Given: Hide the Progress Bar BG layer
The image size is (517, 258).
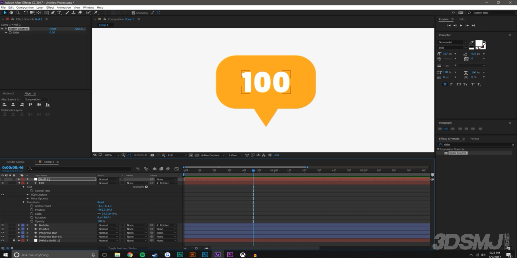Looking at the screenshot, I should [3, 237].
